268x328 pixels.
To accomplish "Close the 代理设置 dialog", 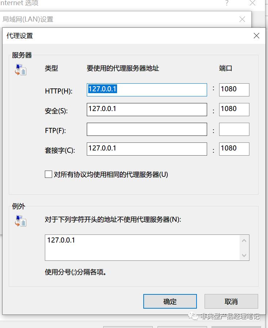I will point(256,35).
